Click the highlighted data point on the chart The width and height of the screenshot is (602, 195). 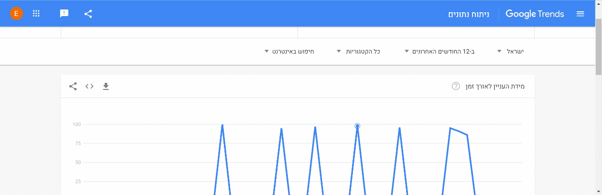[x=357, y=126]
